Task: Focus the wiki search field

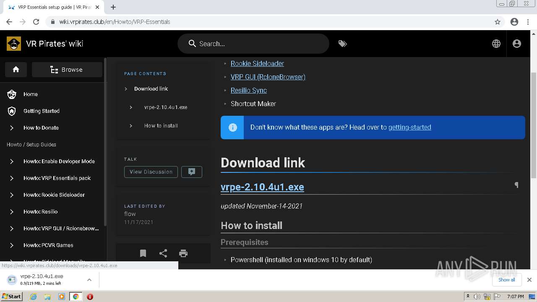Action: [x=253, y=44]
